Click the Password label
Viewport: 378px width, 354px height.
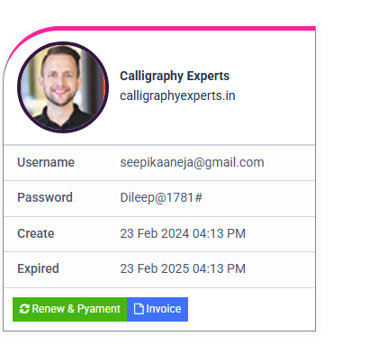(45, 197)
